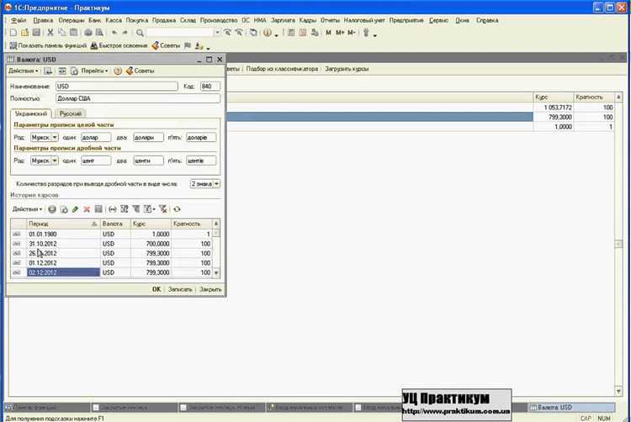Click the 'один' field containing долар
This screenshot has height=422, width=631.
(x=96, y=138)
